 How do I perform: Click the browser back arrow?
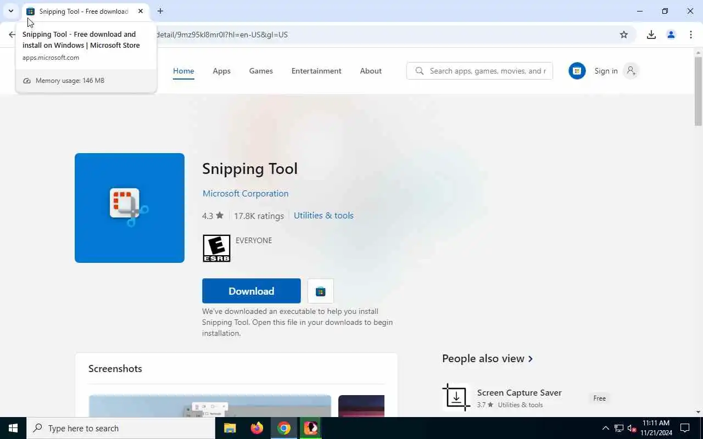[12, 35]
